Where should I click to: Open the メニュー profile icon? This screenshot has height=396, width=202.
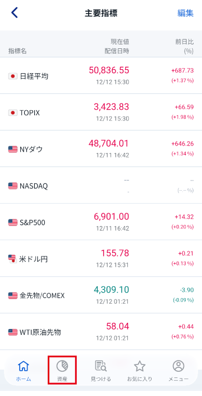tap(178, 366)
